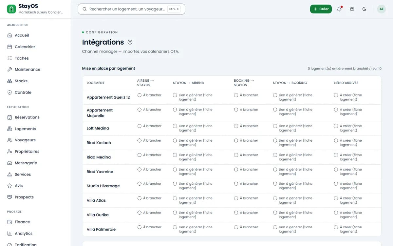
Task: Click the Prospects icon in the sidebar
Action: click(9, 197)
